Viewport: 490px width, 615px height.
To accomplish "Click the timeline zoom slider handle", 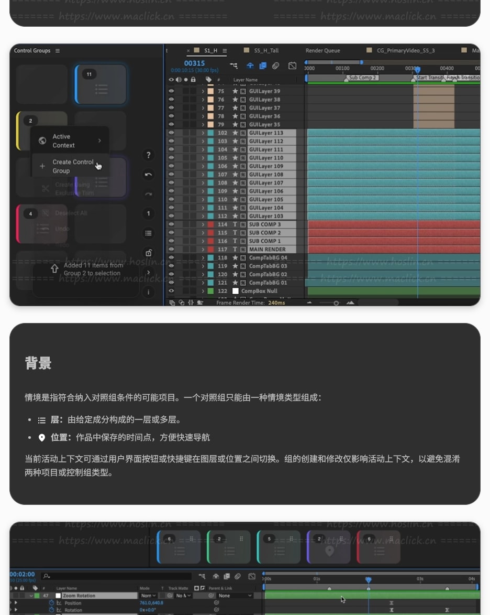I will click(x=336, y=303).
